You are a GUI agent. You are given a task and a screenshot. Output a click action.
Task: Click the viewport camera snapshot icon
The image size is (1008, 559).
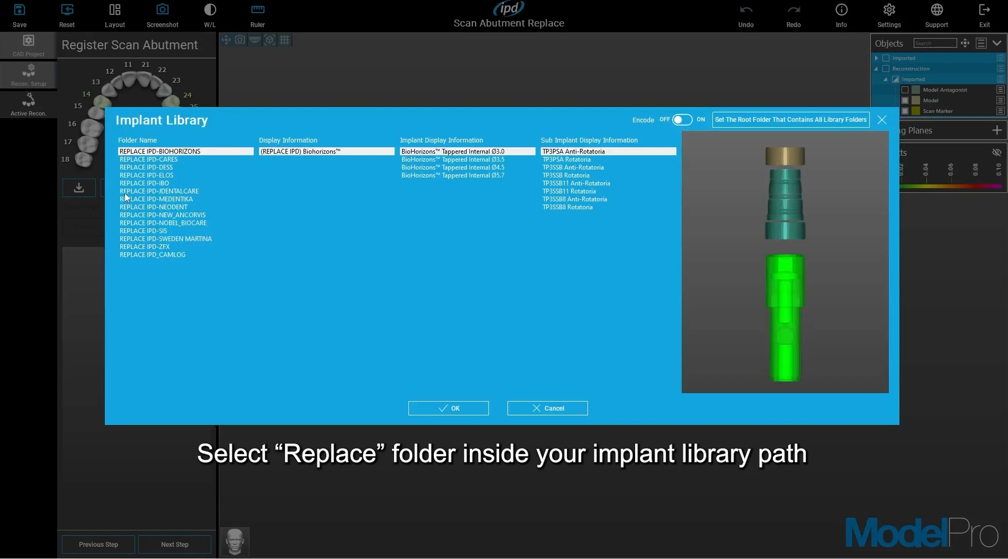[240, 40]
